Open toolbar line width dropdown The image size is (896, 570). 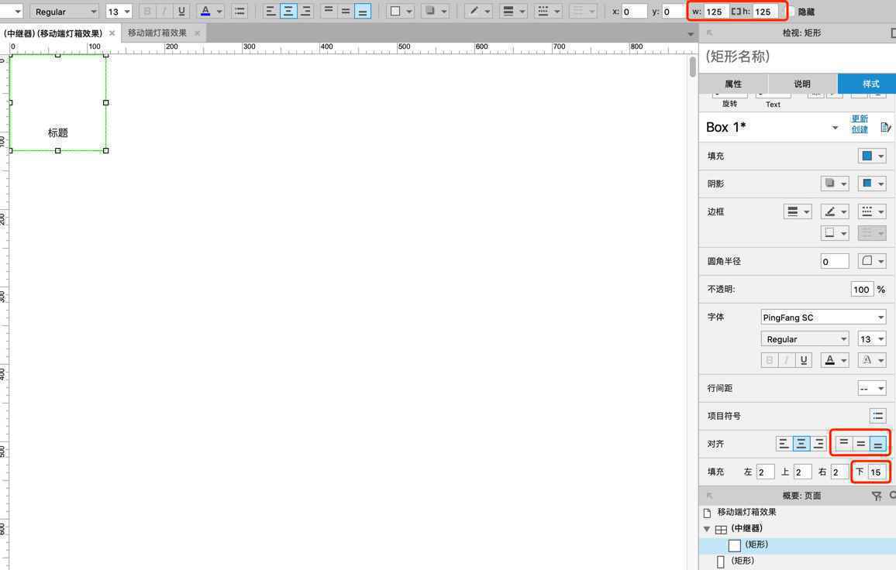(512, 11)
